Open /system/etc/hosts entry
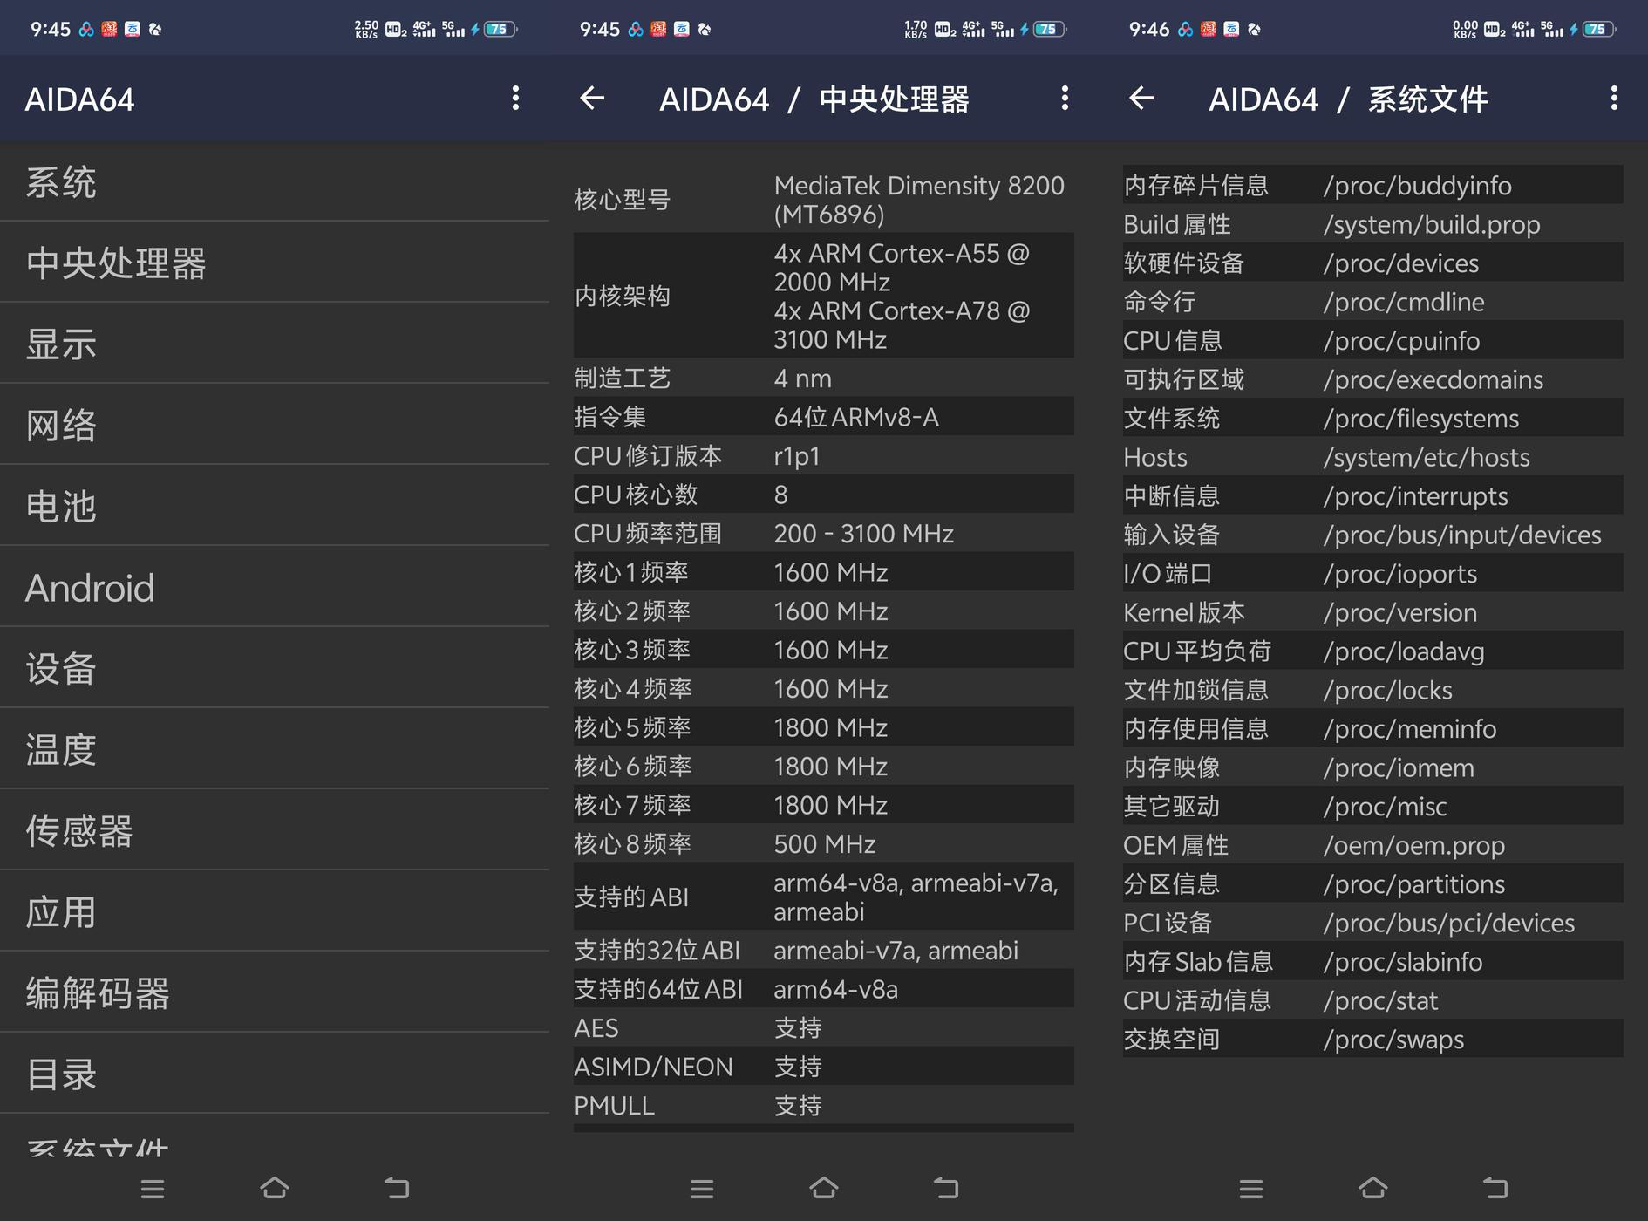Viewport: 1648px width, 1221px height. coord(1373,457)
